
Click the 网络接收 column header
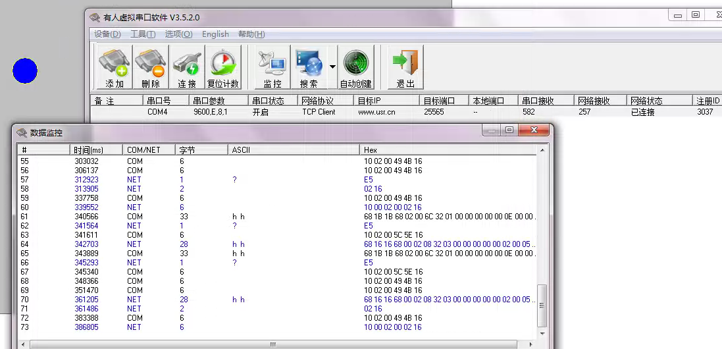600,101
